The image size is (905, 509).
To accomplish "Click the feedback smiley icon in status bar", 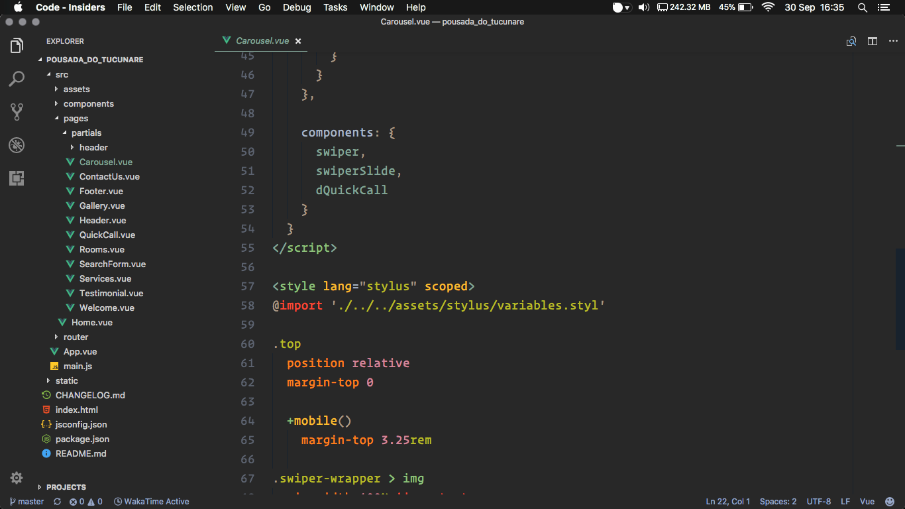I will coord(890,502).
